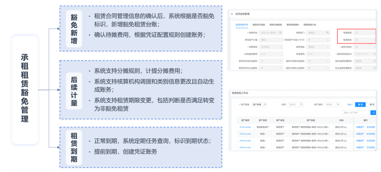Click the 租赁豁免资产 name cell
Screen dimensions: 381x172
pyautogui.click(x=263, y=127)
